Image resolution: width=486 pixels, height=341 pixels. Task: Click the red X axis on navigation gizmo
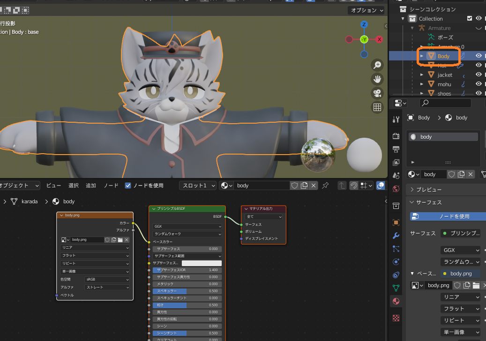pos(379,39)
